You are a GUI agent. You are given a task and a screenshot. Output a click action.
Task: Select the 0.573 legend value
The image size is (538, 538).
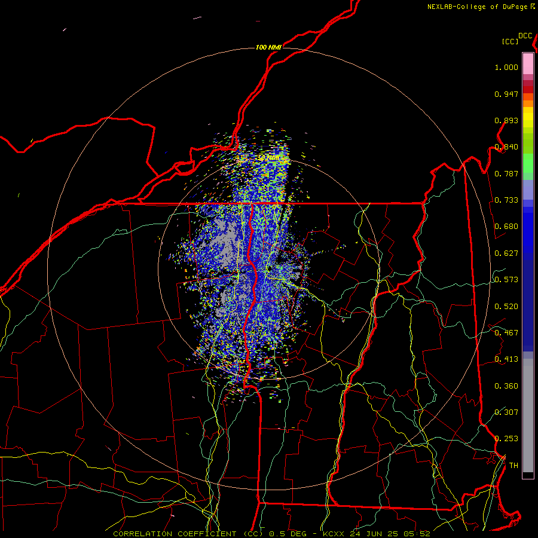pos(506,280)
